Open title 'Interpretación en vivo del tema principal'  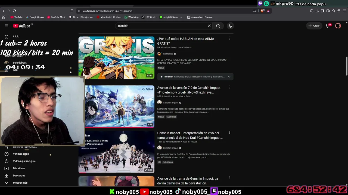click(x=190, y=135)
